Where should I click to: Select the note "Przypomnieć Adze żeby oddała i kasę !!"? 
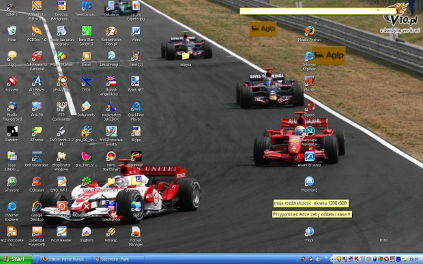click(312, 214)
